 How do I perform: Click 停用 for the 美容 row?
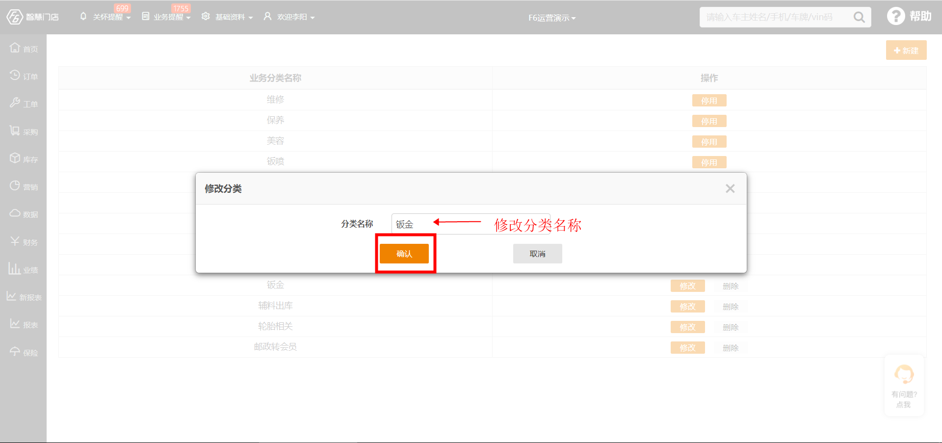709,142
